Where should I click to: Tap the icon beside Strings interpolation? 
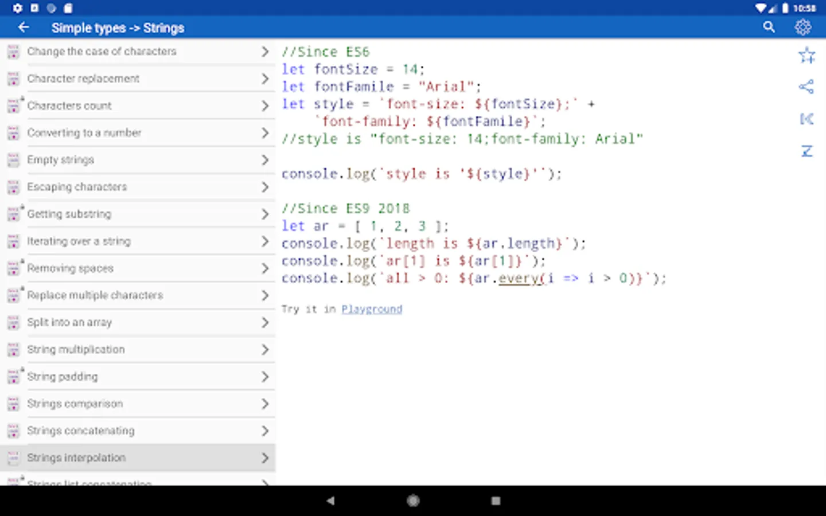(x=13, y=458)
